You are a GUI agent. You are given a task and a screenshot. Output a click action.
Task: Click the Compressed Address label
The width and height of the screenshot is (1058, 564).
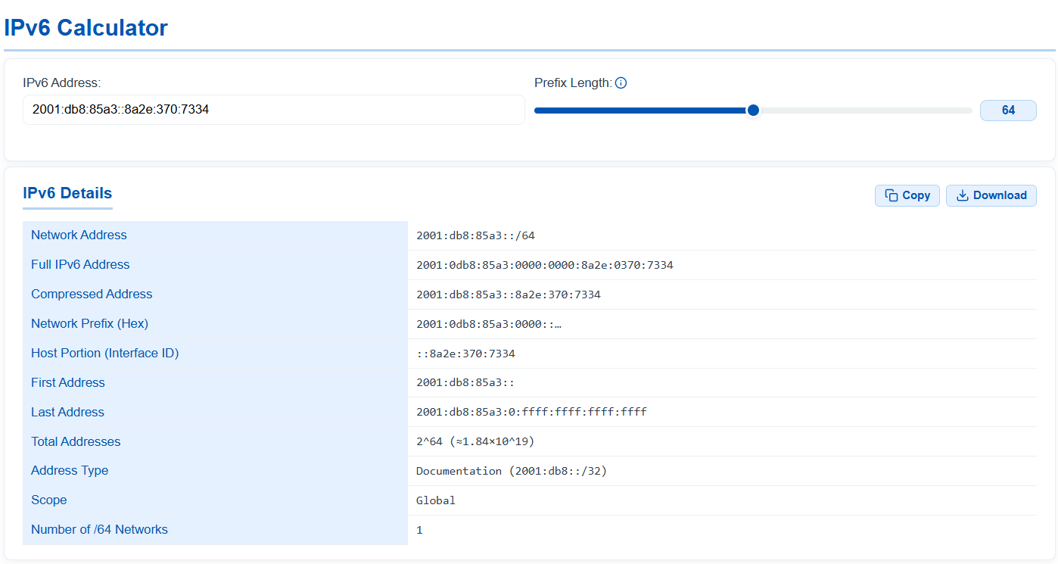tap(92, 294)
